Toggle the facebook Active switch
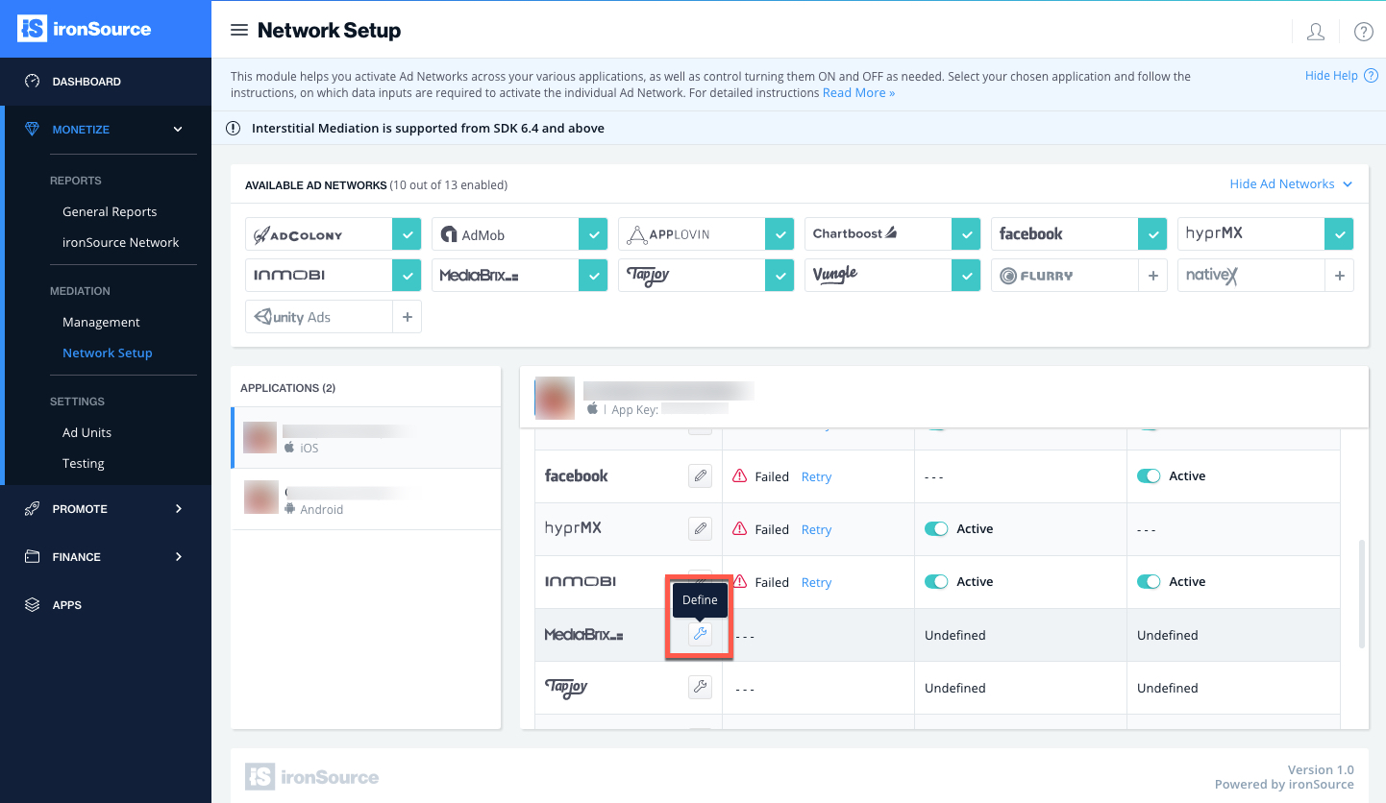Viewport: 1386px width, 803px height. pyautogui.click(x=1149, y=475)
